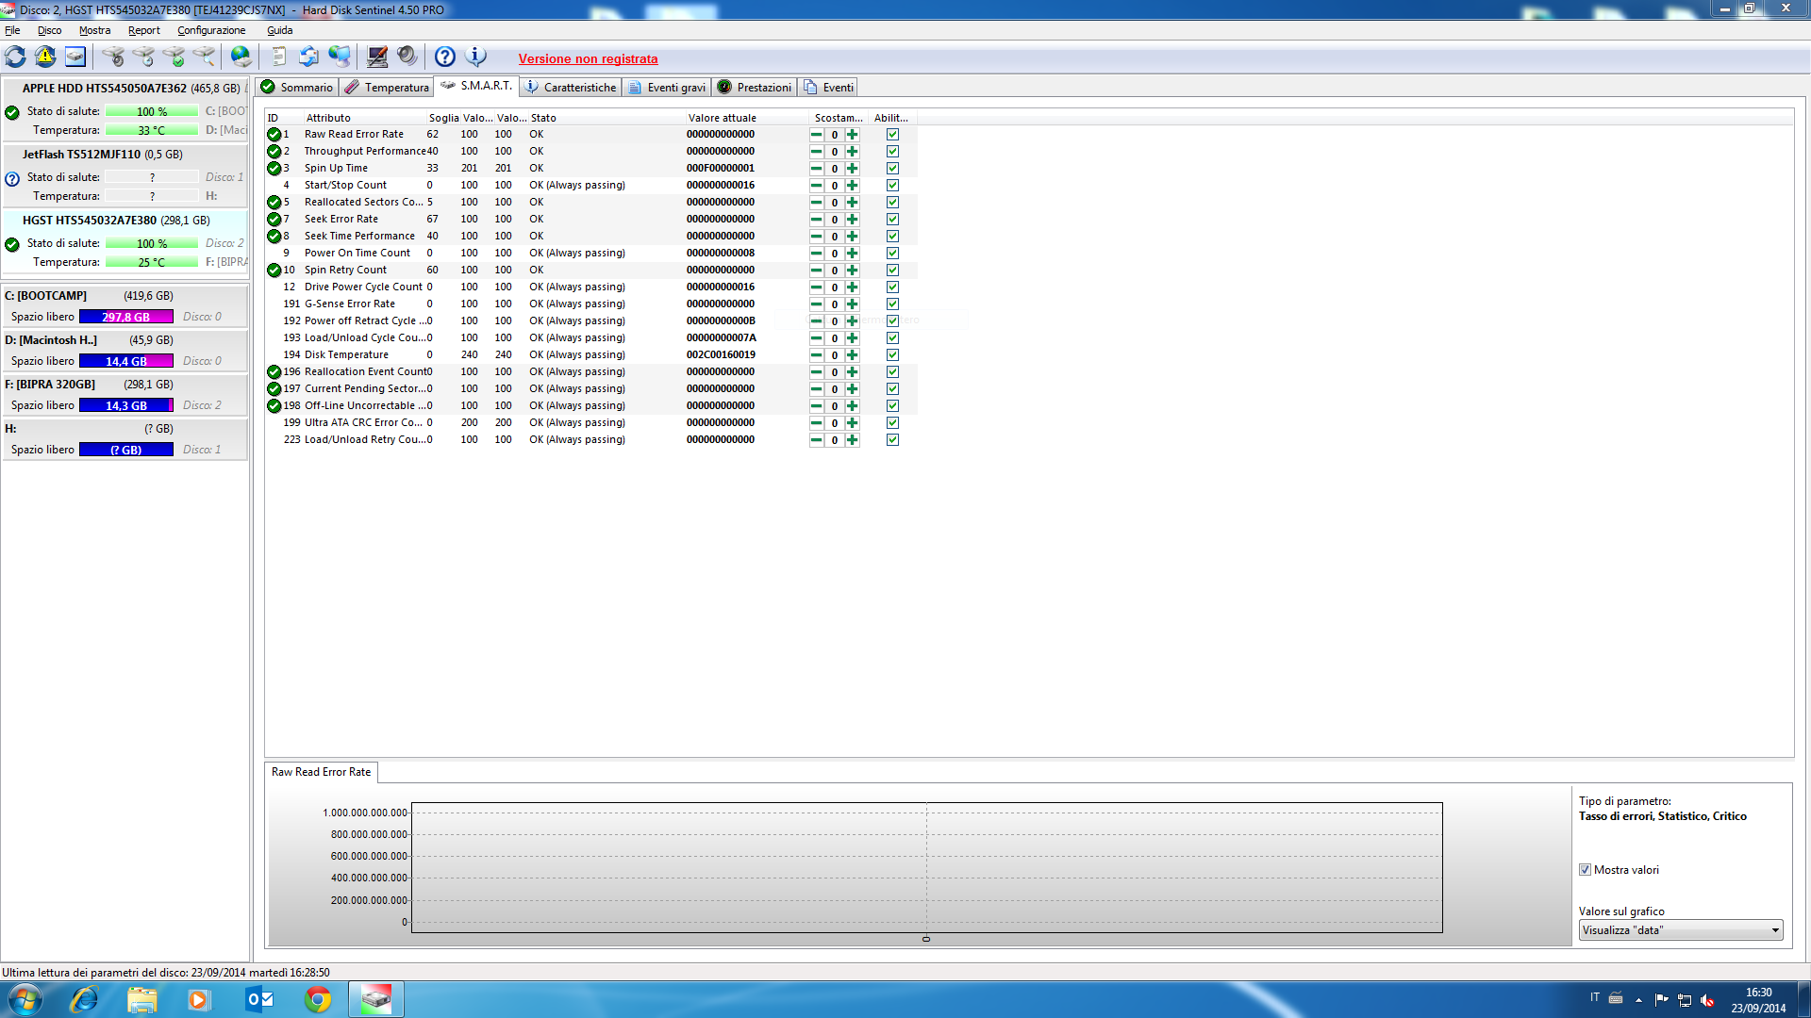Toggle enable checkbox for Disk Temperature
Viewport: 1811px width, 1018px height.
point(892,355)
